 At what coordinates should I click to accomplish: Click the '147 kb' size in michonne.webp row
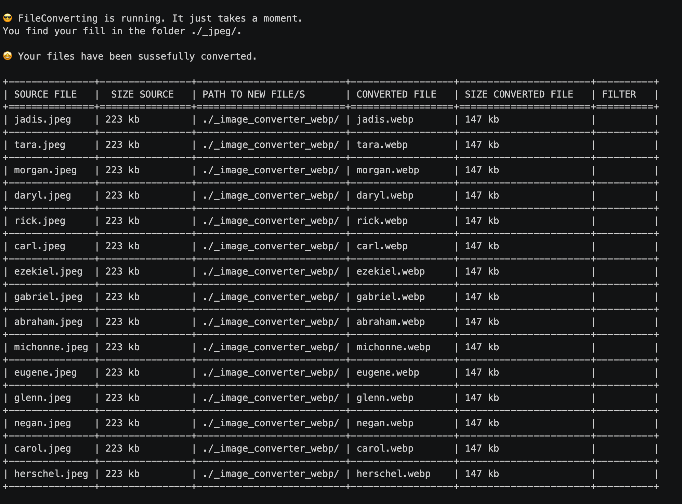click(x=482, y=347)
